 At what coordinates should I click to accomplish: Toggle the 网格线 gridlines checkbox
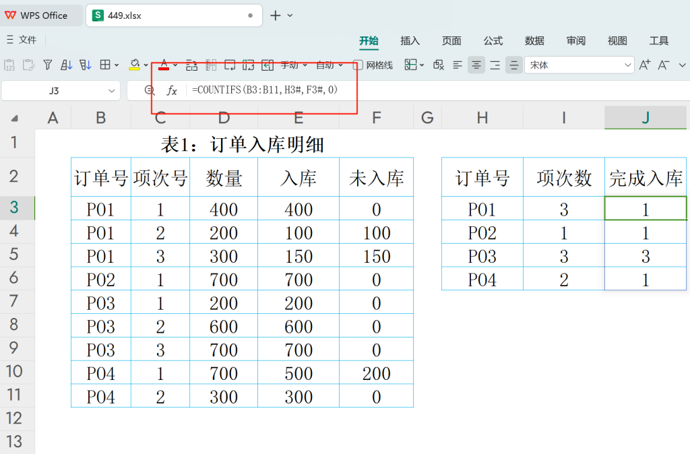358,65
